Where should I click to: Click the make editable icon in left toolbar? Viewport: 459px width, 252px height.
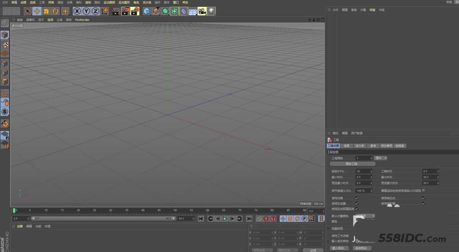click(x=5, y=23)
